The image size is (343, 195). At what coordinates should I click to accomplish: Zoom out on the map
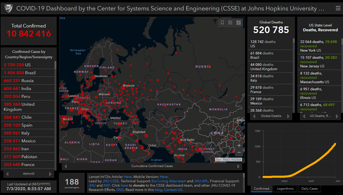click(239, 152)
